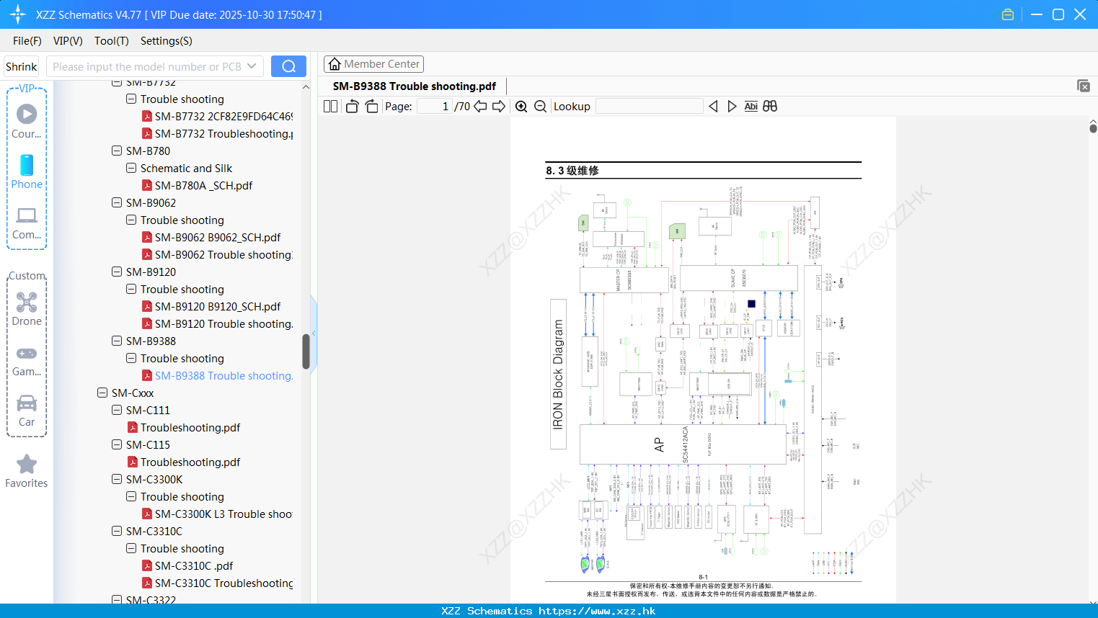Viewport: 1098px width, 618px height.
Task: Open SM-C3300K L3 Trouble shooting file
Action: coord(217,514)
